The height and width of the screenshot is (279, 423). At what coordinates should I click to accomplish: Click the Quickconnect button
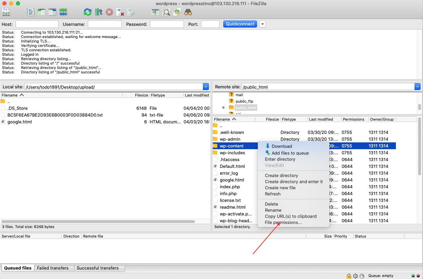(x=240, y=24)
